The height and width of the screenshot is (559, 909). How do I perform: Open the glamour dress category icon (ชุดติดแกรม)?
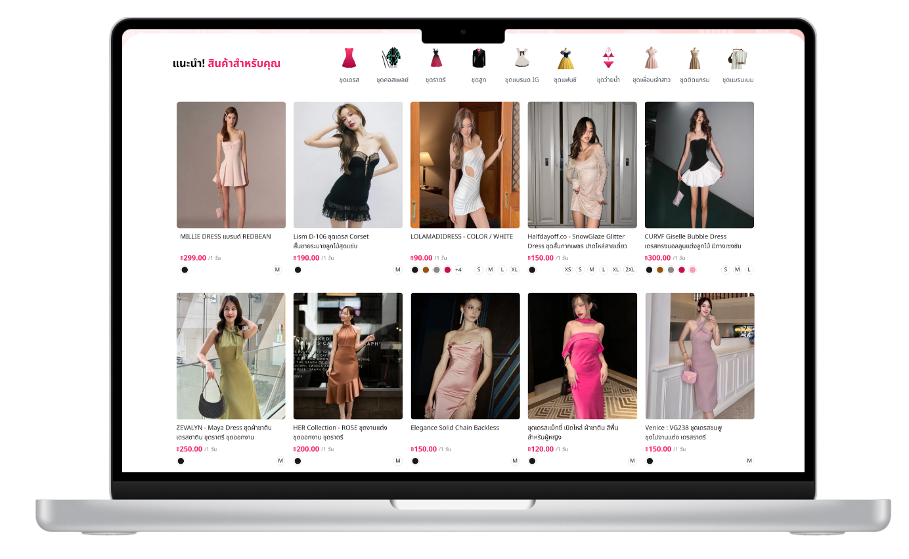point(694,58)
